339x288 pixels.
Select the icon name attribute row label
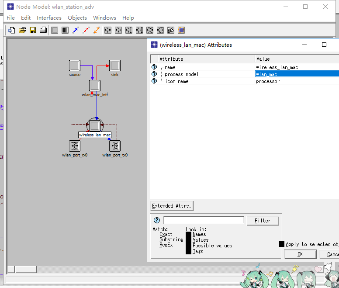point(177,81)
